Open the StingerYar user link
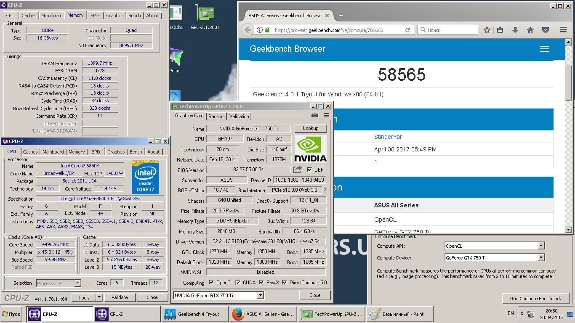The image size is (575, 323). click(x=388, y=137)
